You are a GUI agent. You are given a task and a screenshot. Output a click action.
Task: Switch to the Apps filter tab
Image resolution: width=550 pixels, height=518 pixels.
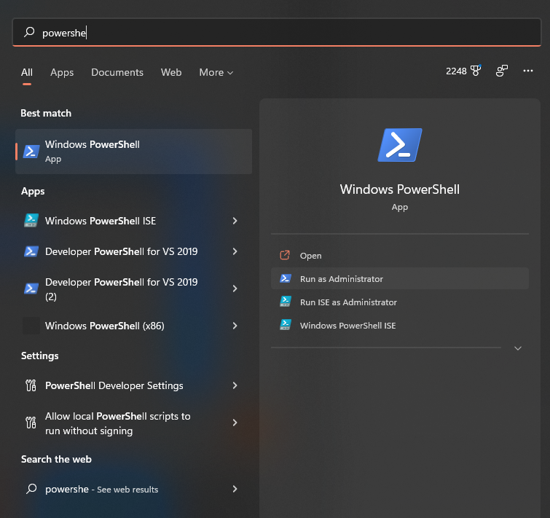click(62, 72)
